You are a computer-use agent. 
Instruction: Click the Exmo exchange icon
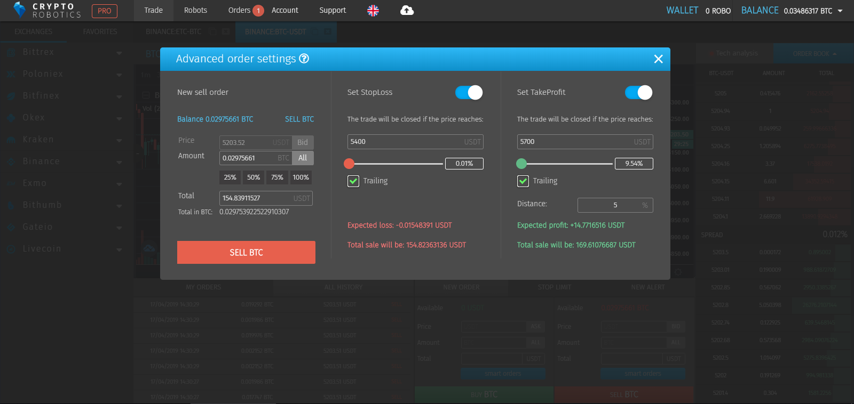[11, 183]
